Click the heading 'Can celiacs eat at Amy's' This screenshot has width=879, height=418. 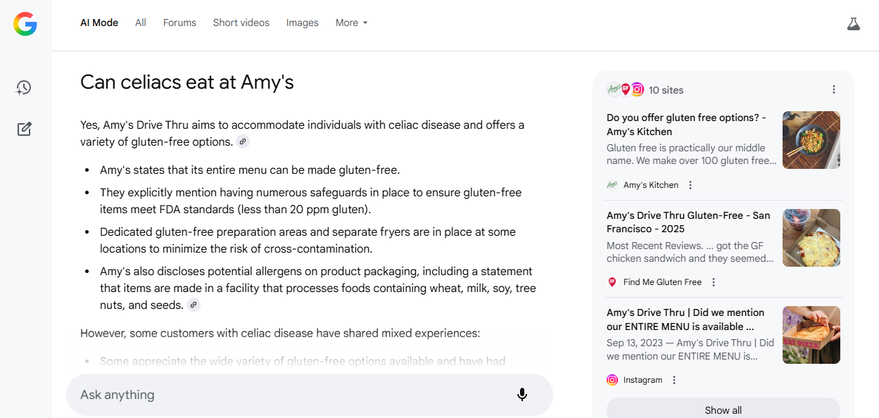187,82
